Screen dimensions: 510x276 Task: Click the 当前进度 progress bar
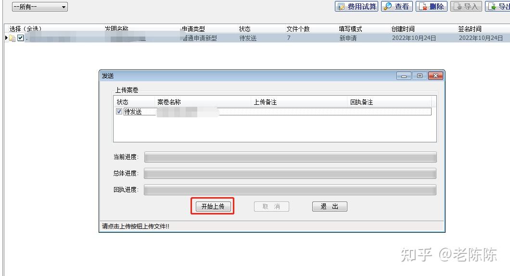291,157
